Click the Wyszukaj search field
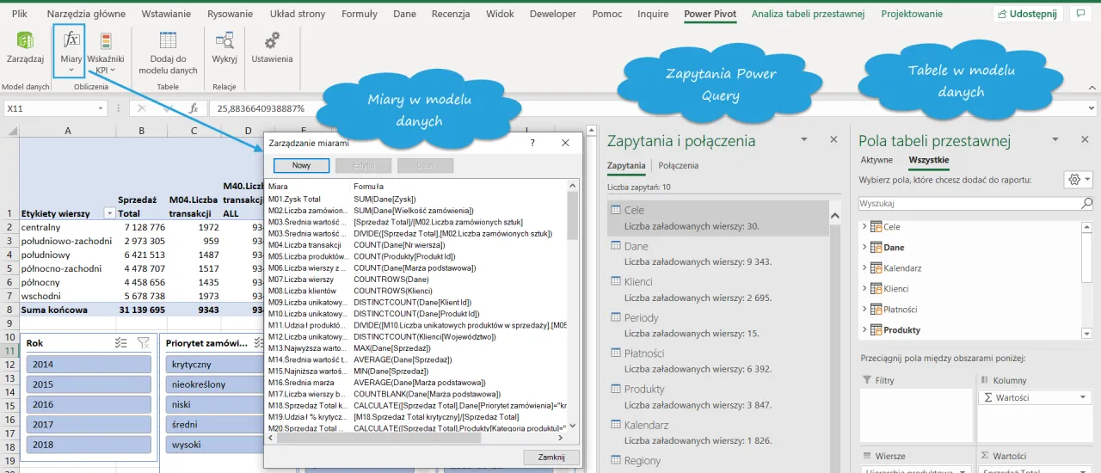 coord(969,204)
